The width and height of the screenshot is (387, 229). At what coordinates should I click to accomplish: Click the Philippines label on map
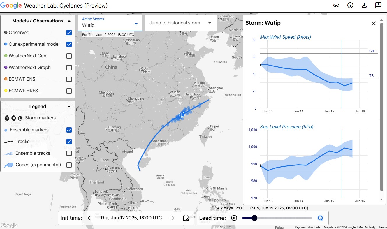[x=217, y=200]
